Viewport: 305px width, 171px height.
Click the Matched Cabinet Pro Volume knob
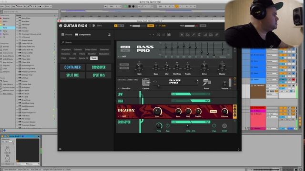tap(224, 84)
